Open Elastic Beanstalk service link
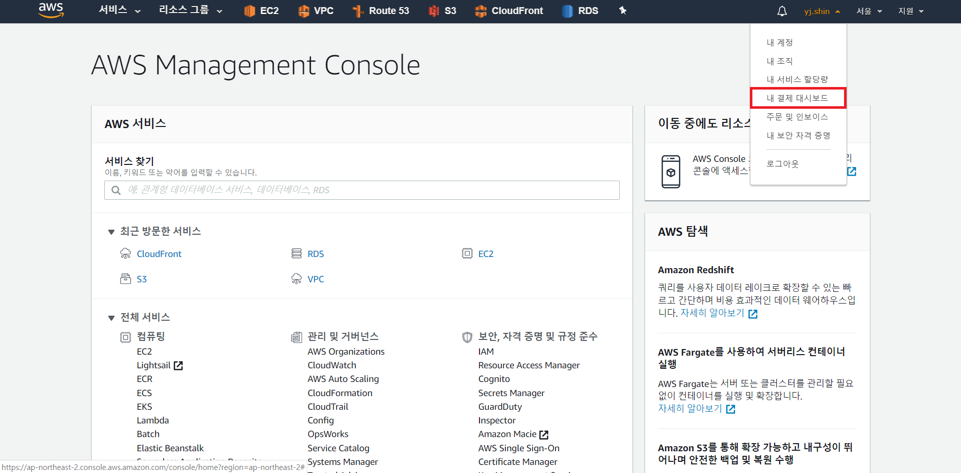This screenshot has width=961, height=473. [170, 448]
